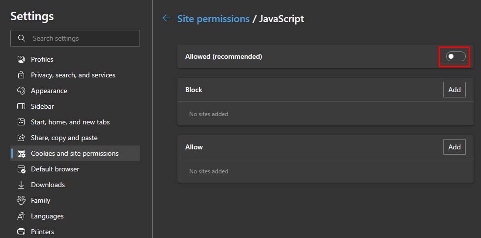Click the 'Allowed (recommended)' label text
Screen dimensions: 481x238
pos(224,57)
